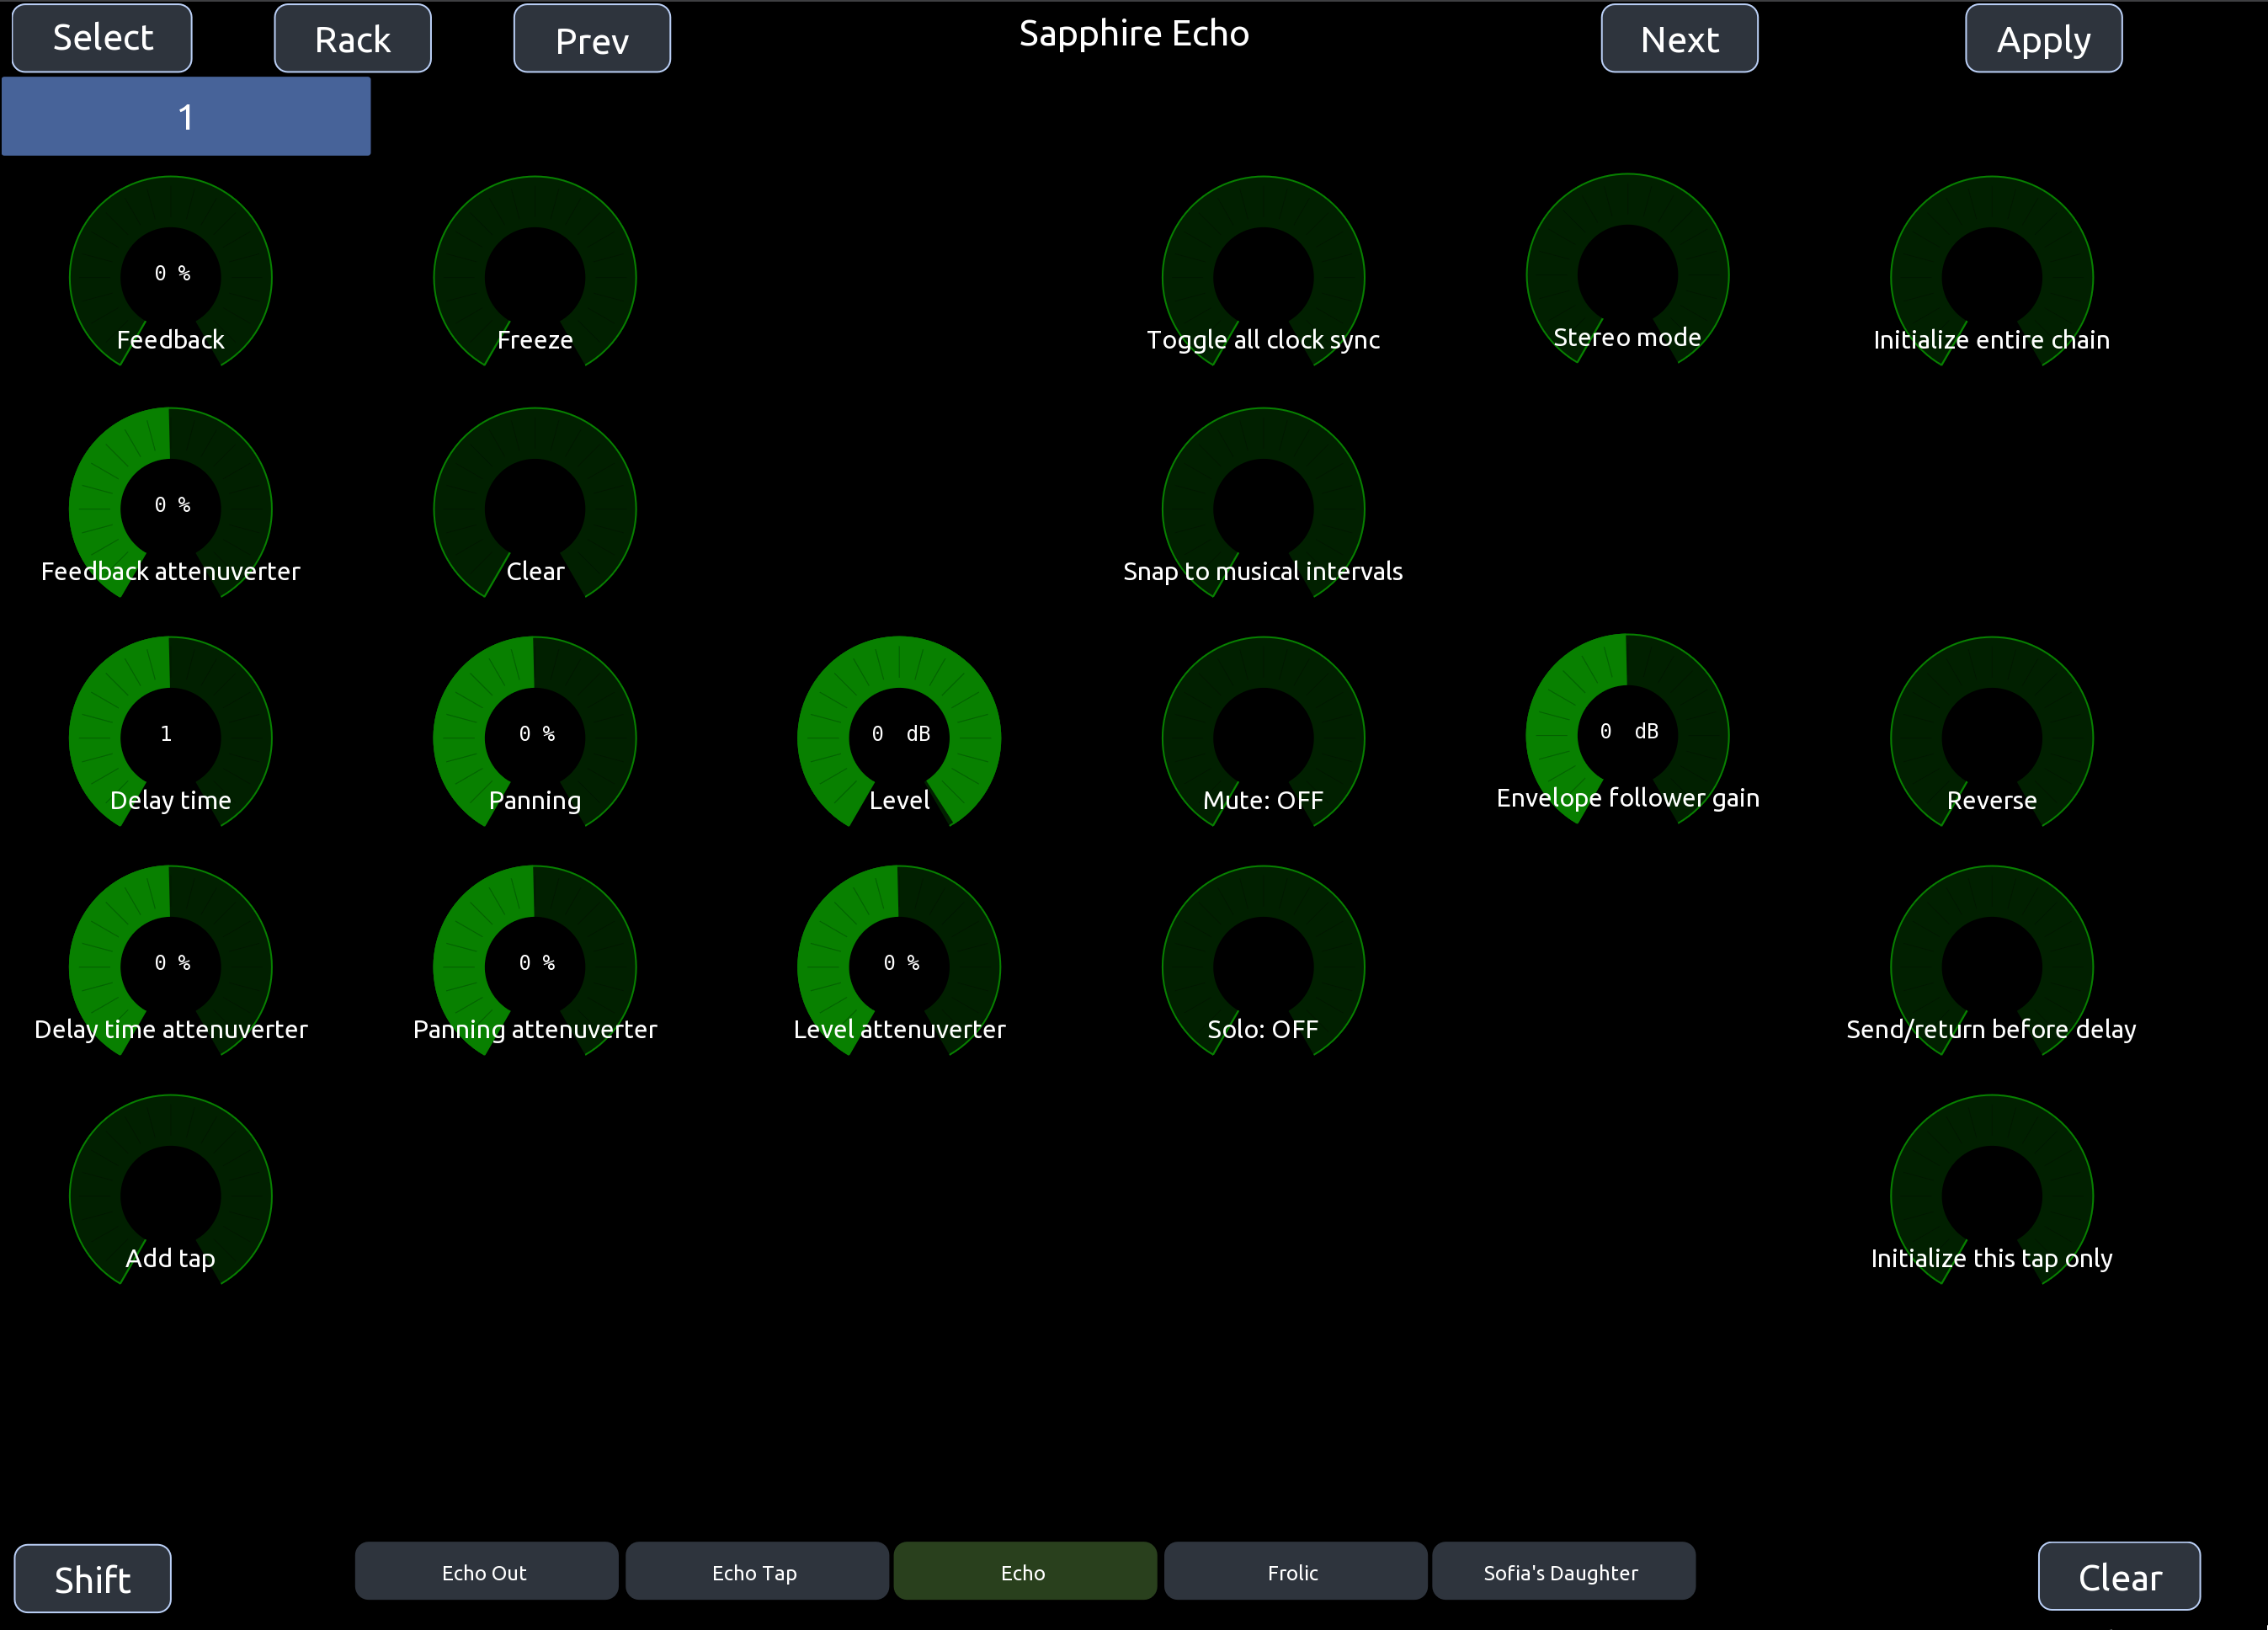Toggle the Freeze control

click(534, 276)
